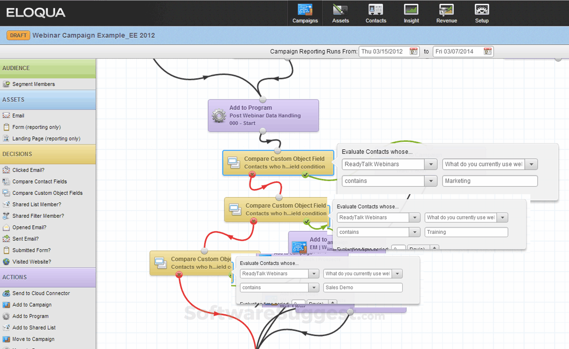The image size is (569, 349).
Task: Pick the Send to Cloud Connector action
Action: [41, 293]
